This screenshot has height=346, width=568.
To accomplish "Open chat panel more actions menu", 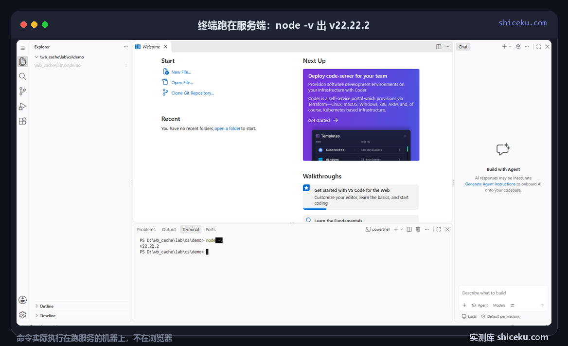I will pos(527,47).
